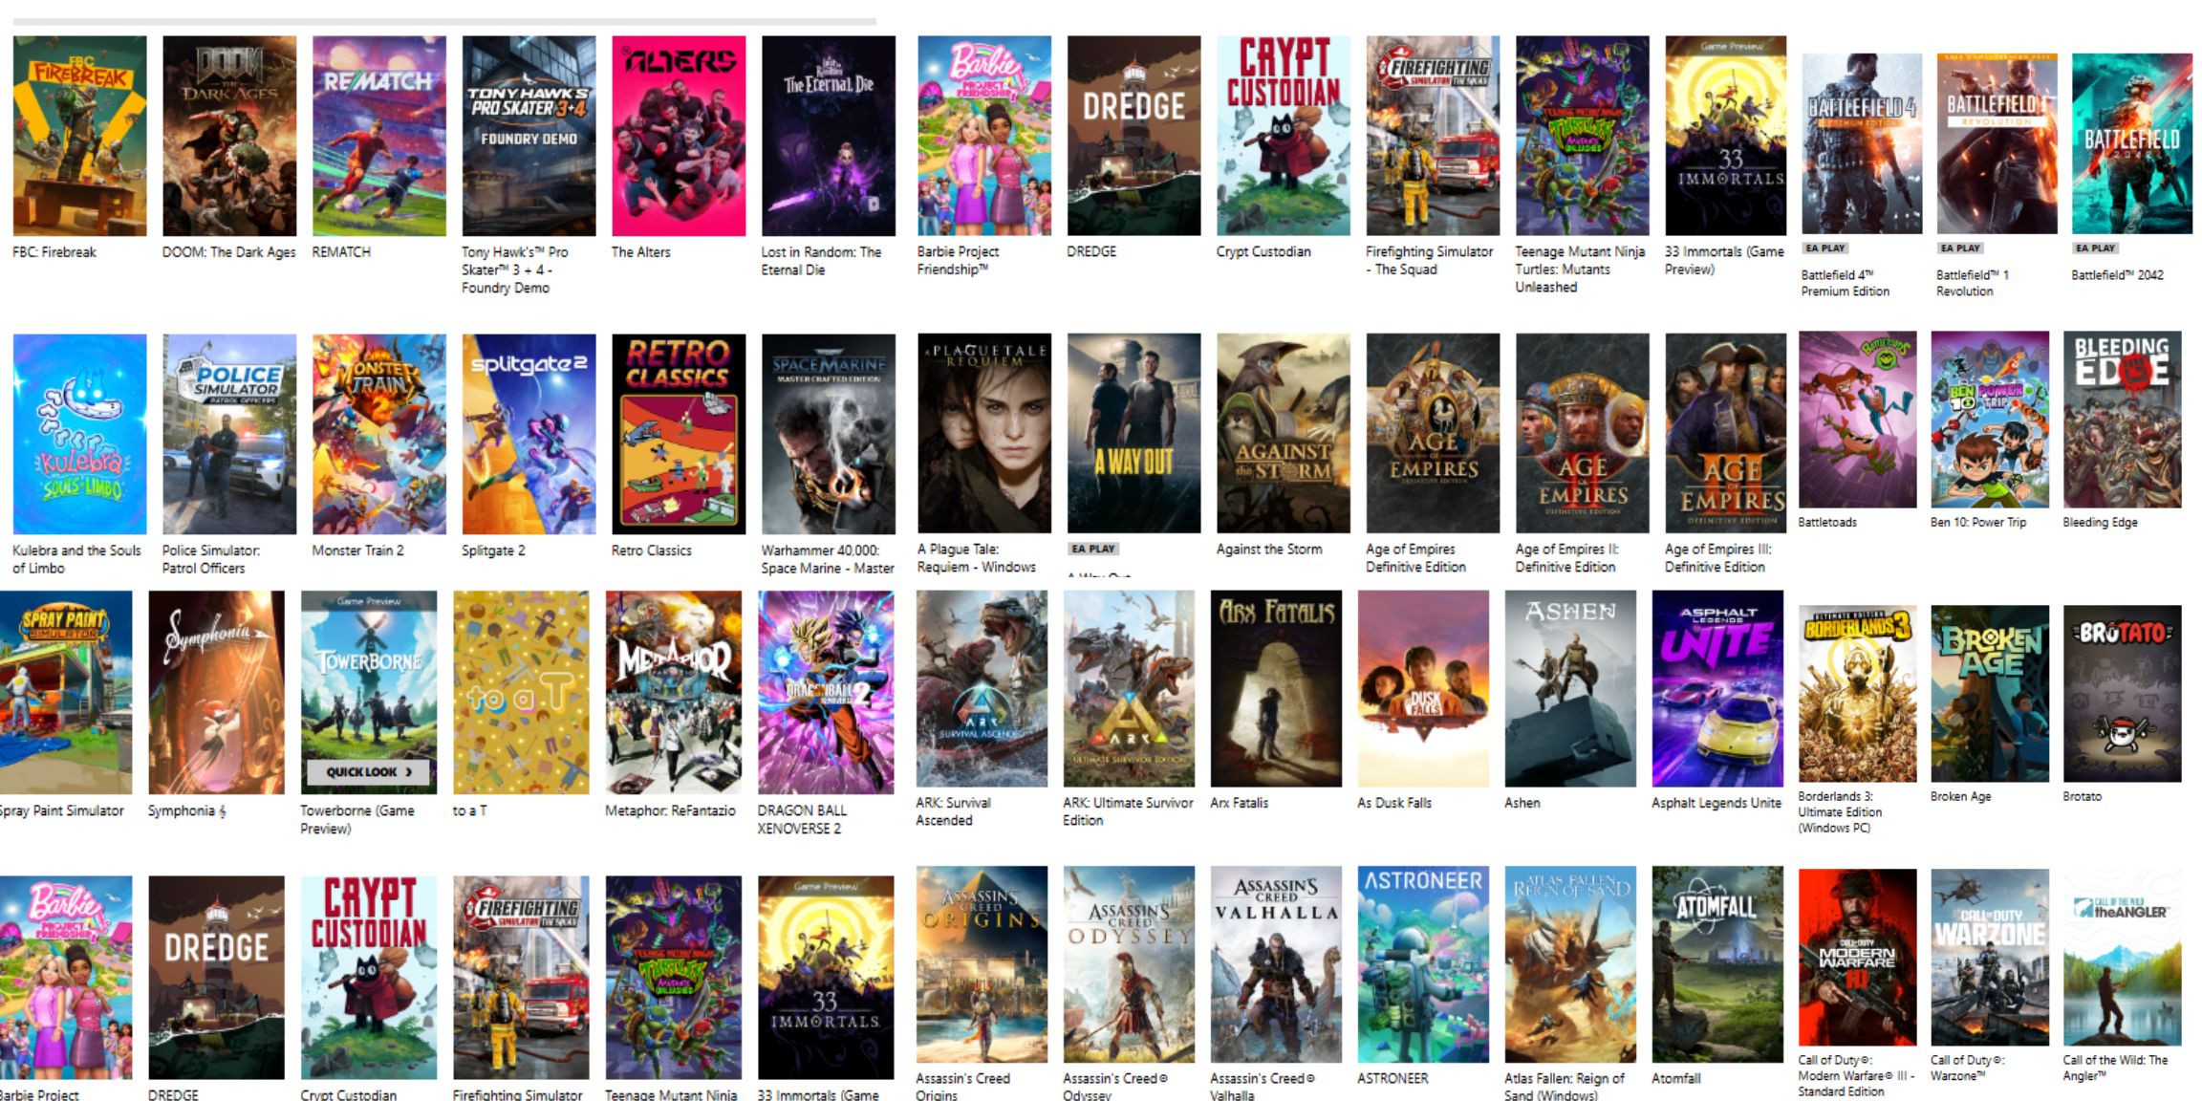Click the 'Towerborne (Game Preview)' title text
Screen dimensions: 2202x1101
tap(357, 819)
